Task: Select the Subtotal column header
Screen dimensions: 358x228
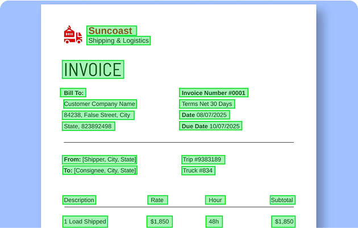Action: point(282,200)
